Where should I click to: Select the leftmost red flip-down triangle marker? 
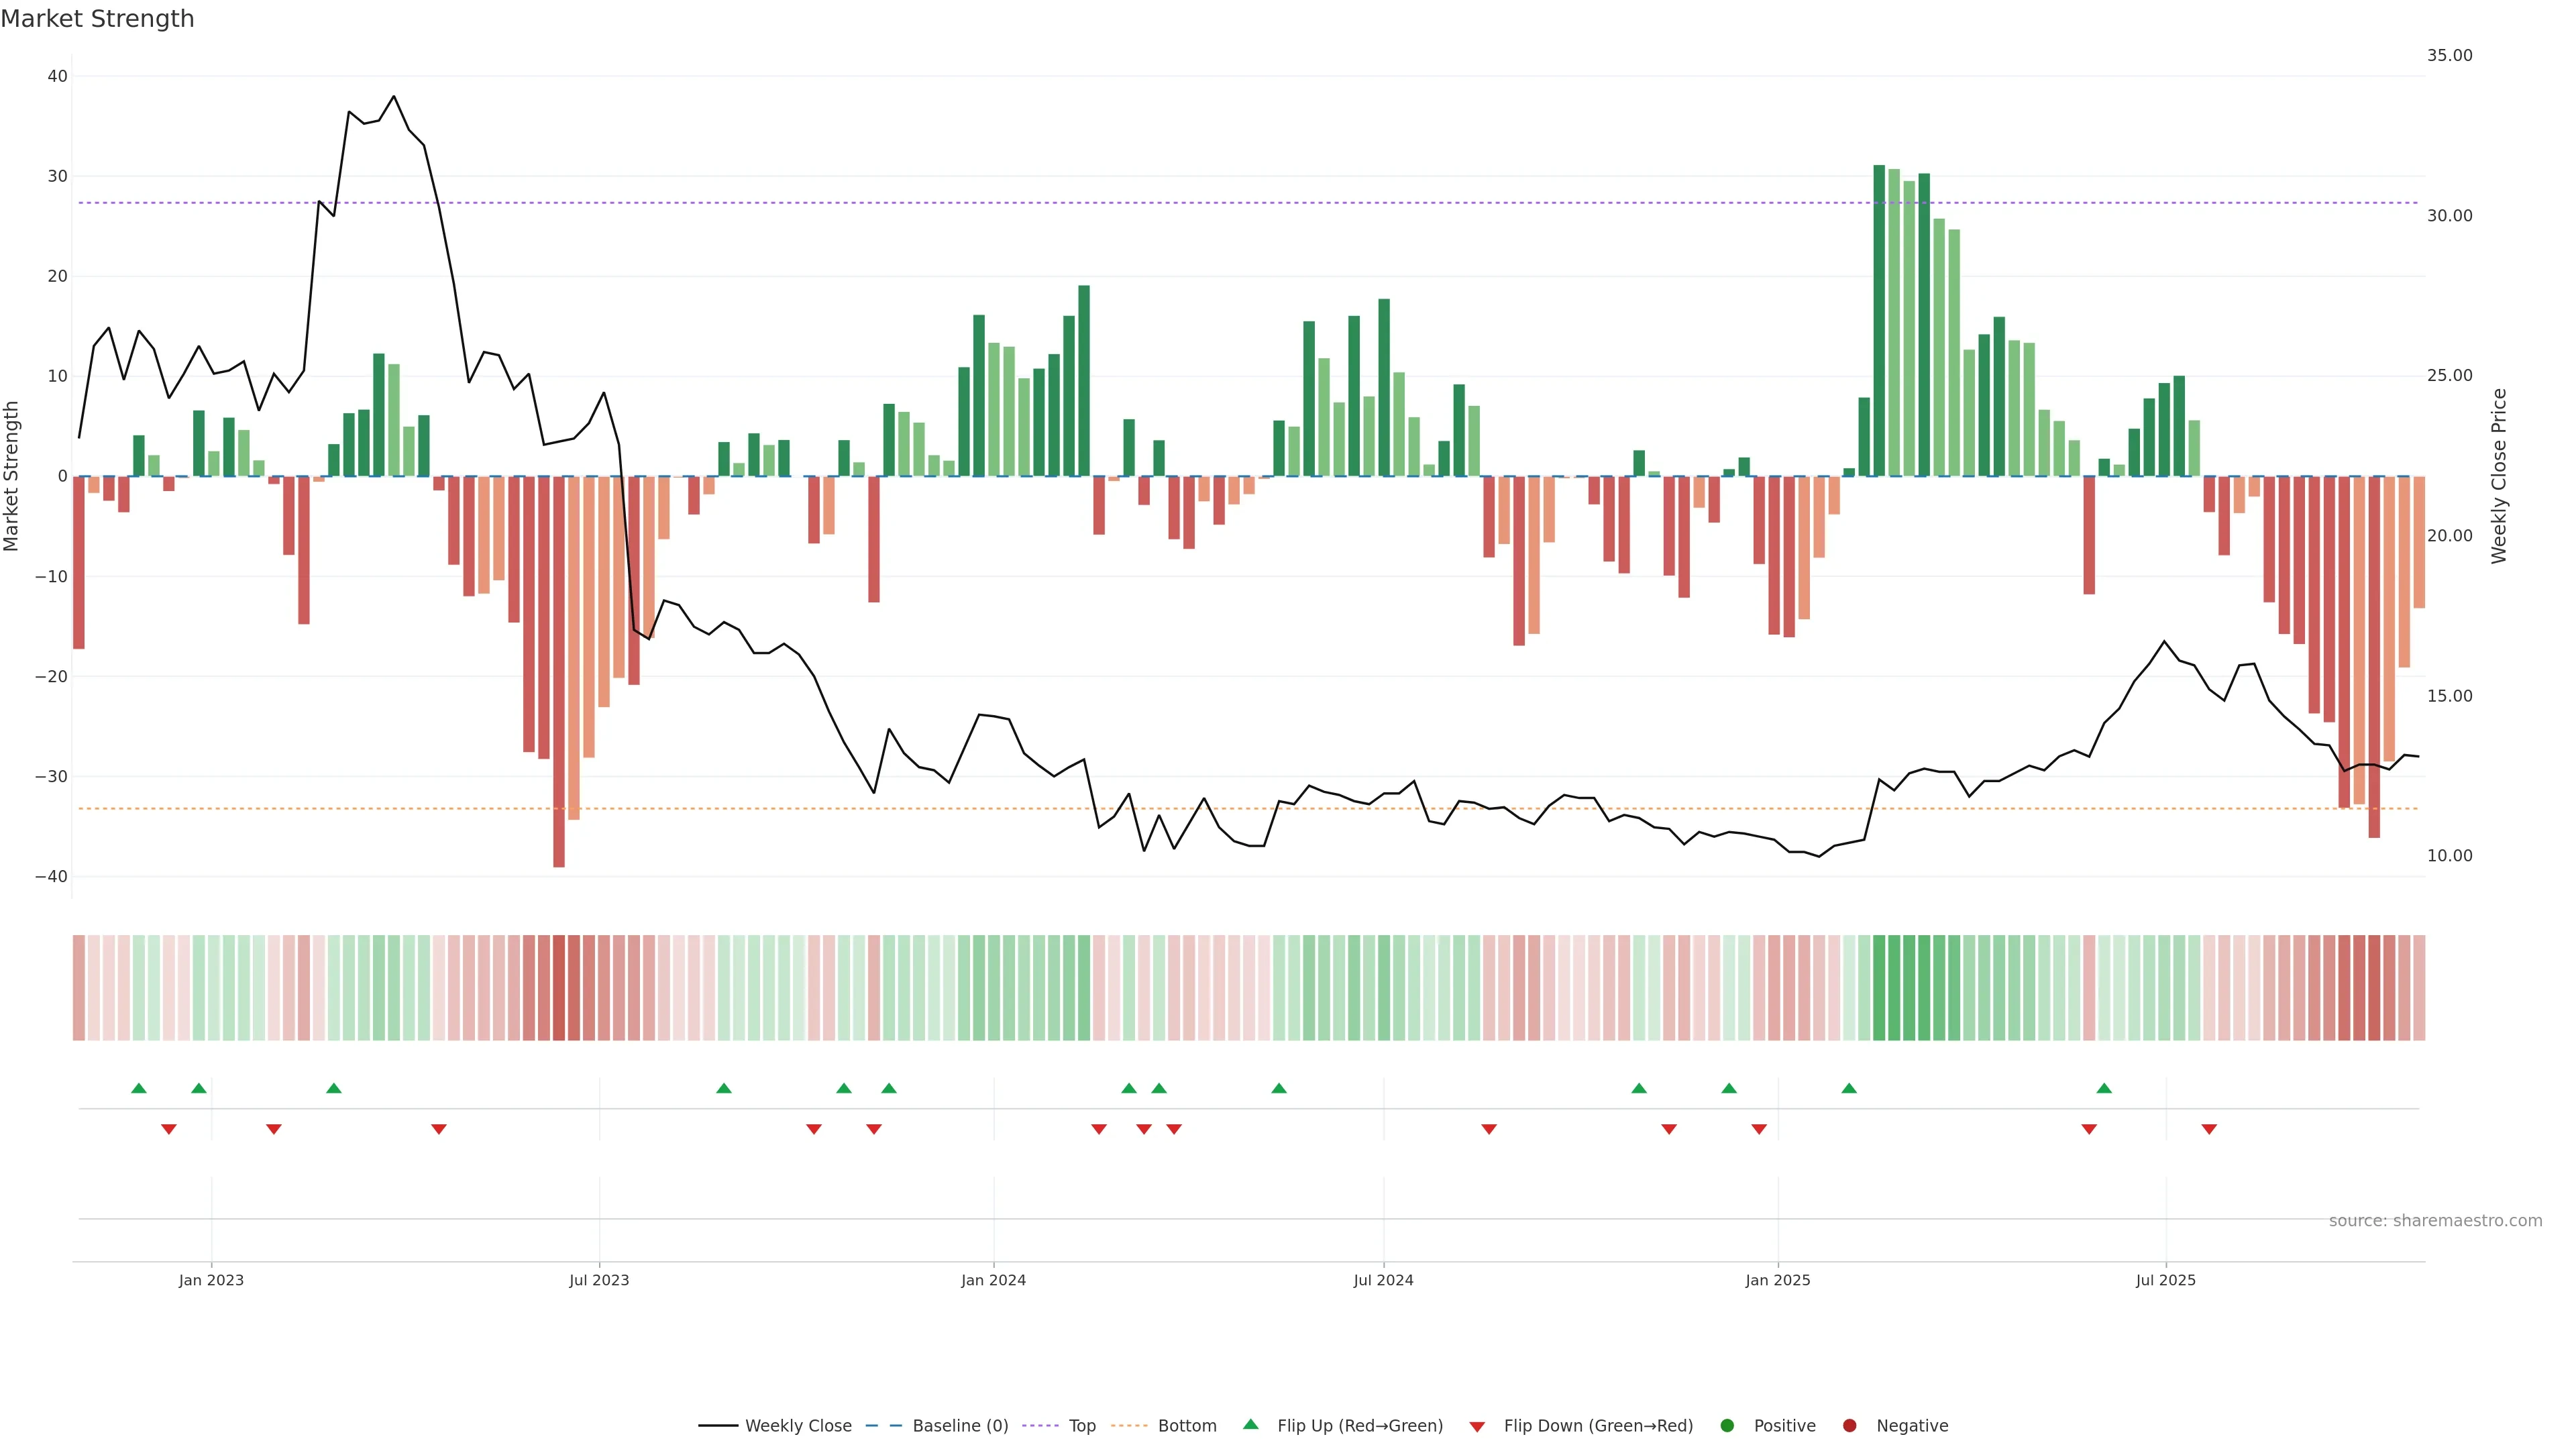169,1129
